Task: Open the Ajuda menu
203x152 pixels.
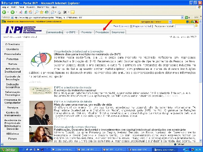Action: coord(54,7)
